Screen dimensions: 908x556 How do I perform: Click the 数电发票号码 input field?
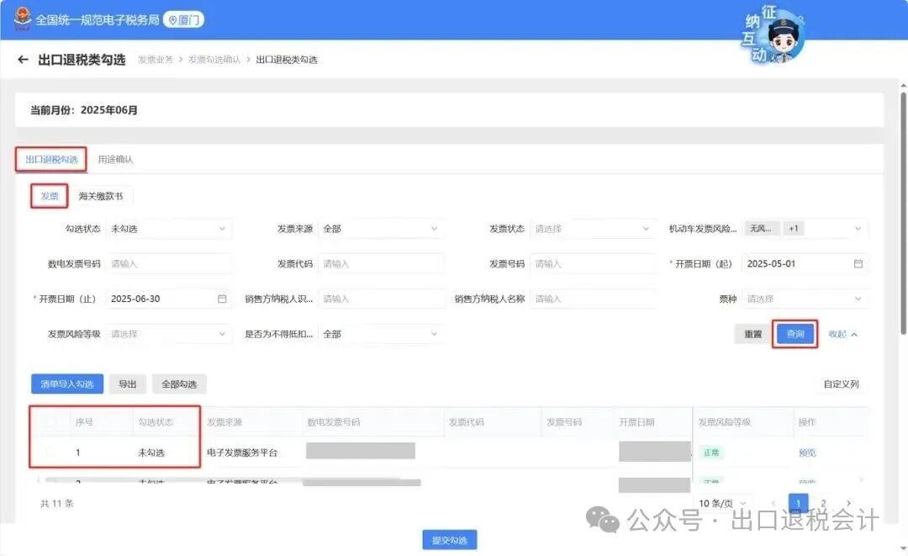tap(168, 263)
